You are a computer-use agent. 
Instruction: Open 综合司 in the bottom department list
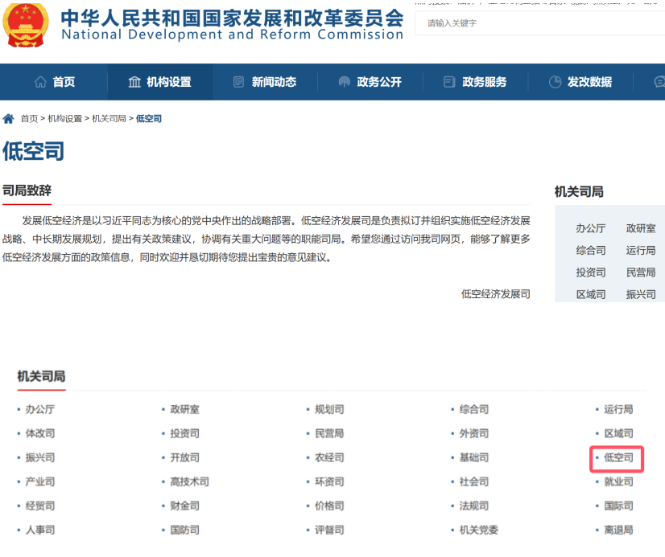point(473,409)
